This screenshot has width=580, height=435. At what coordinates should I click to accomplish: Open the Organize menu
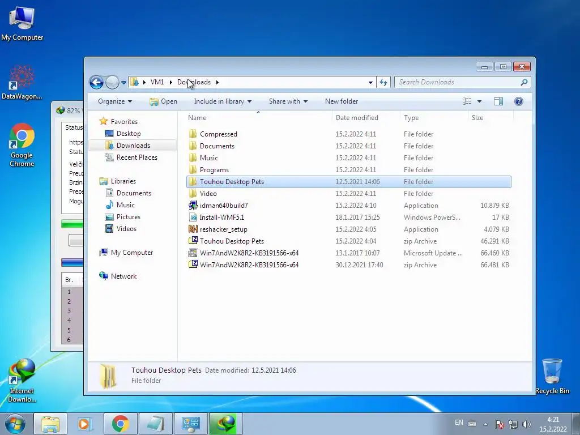tap(114, 101)
